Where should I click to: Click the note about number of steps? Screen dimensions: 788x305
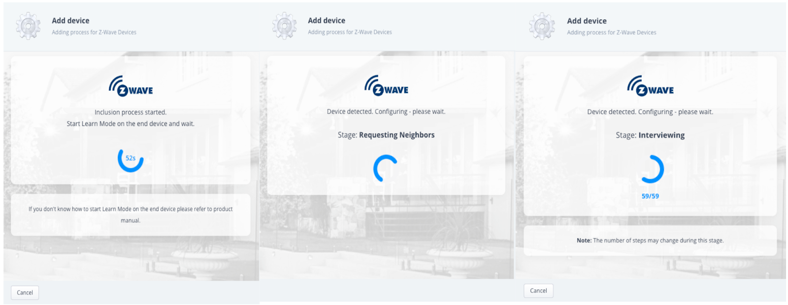[650, 241]
